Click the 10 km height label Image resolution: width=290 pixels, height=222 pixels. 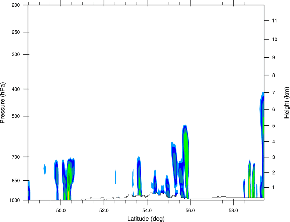pos(275,39)
